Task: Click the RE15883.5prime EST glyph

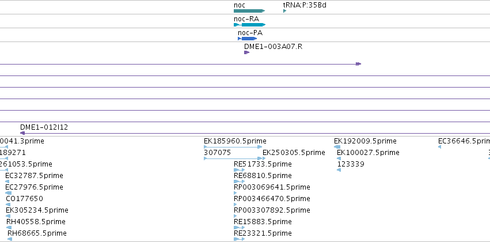Action: 240,228
